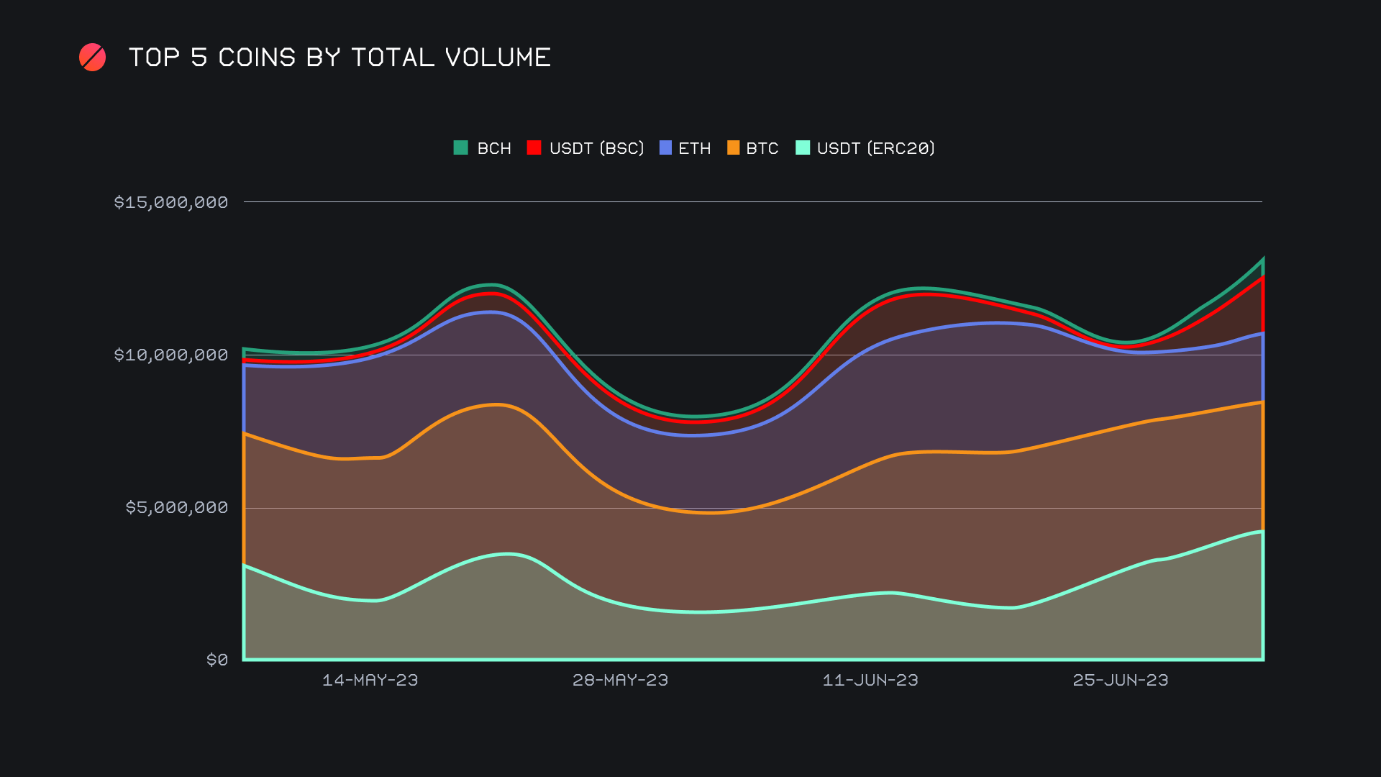Image resolution: width=1381 pixels, height=777 pixels.
Task: Hide the USDT (ERC20) series via label
Action: [875, 148]
